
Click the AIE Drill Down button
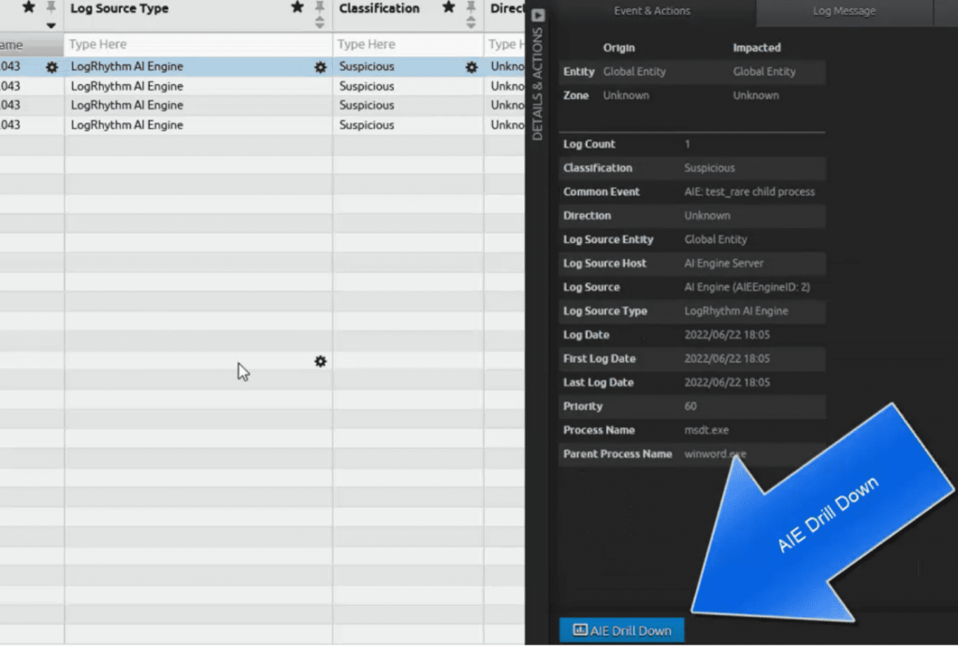coord(621,630)
